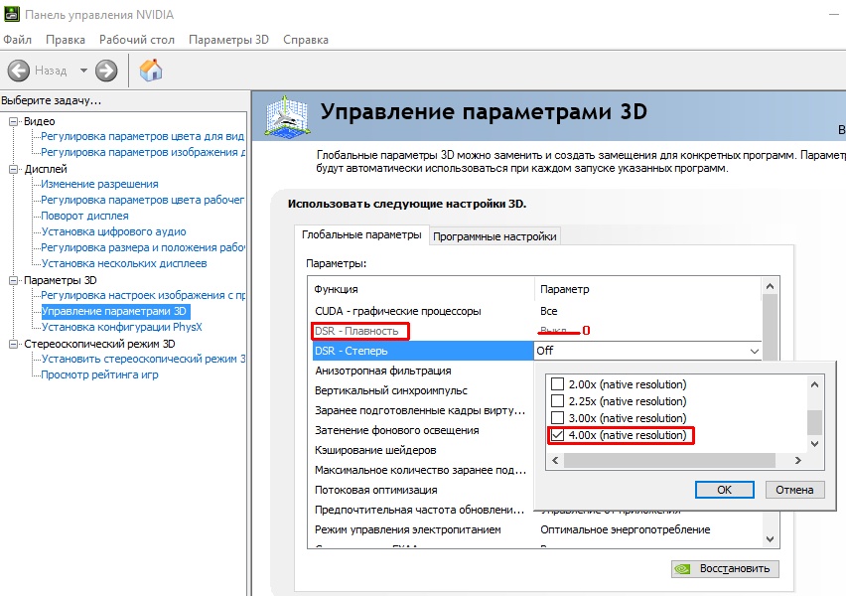The image size is (846, 596).
Task: Check the 2.00x native resolution box
Action: point(557,384)
